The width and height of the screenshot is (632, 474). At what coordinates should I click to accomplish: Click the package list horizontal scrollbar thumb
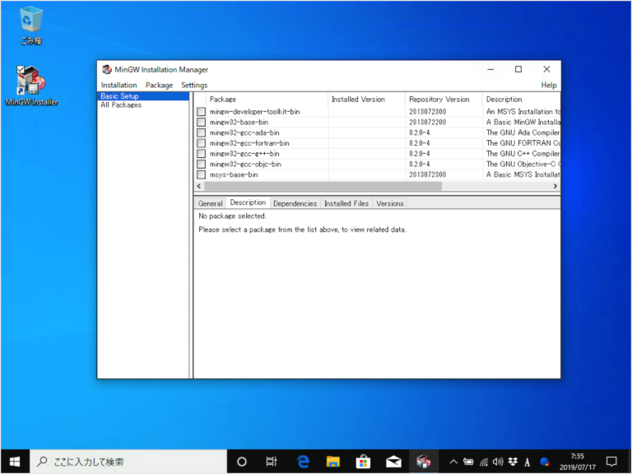(323, 186)
